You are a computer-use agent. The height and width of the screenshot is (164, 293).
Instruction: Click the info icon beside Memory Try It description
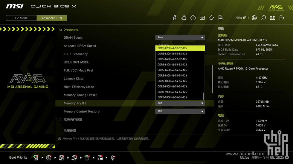point(59,139)
